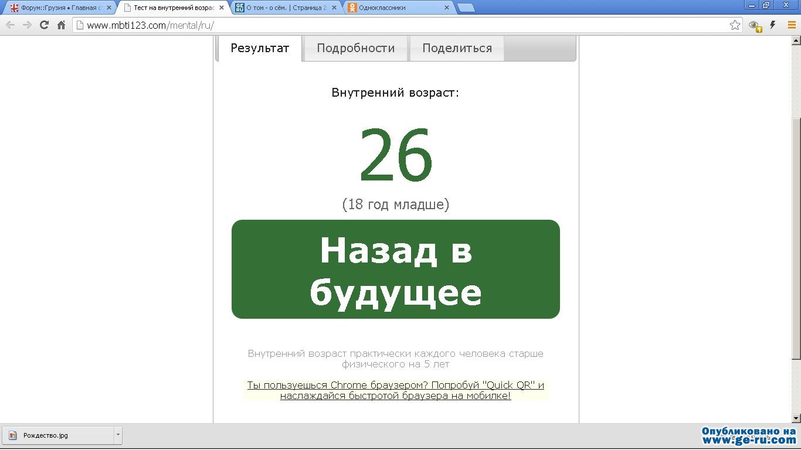Viewport: 801px width, 450px height.
Task: Open dropdown arrow next to Рождество.jpg download
Action: (118, 435)
